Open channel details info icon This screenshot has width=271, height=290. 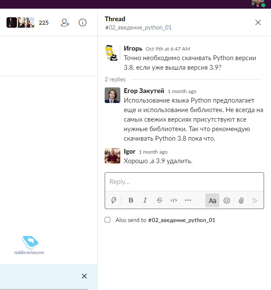[x=83, y=23]
